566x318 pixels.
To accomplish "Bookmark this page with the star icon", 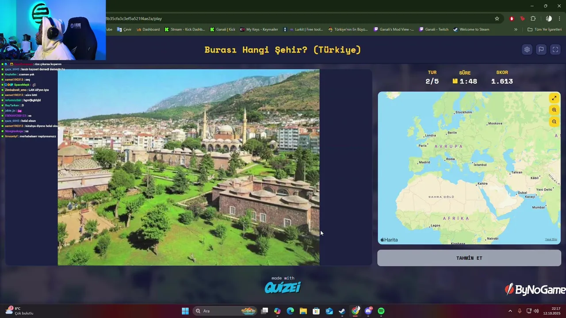I will tap(497, 19).
